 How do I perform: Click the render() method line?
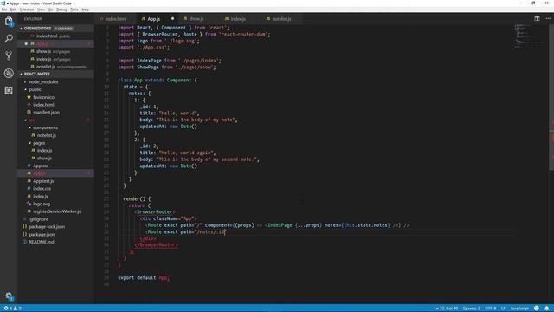pos(137,198)
